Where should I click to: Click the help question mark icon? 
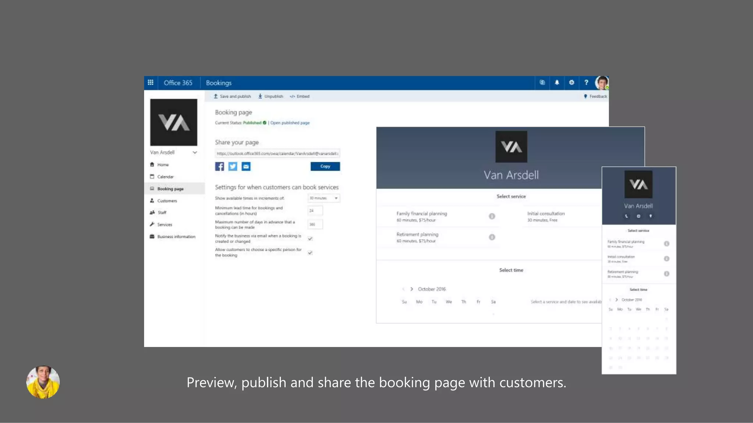(586, 83)
